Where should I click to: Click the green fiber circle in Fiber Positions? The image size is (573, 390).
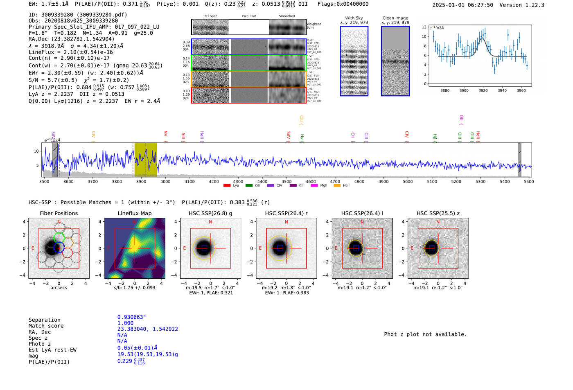(59, 237)
